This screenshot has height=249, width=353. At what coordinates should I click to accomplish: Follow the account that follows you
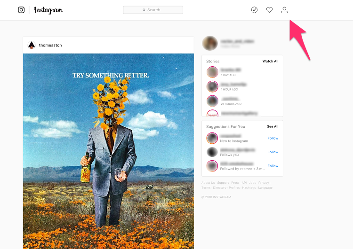click(273, 152)
